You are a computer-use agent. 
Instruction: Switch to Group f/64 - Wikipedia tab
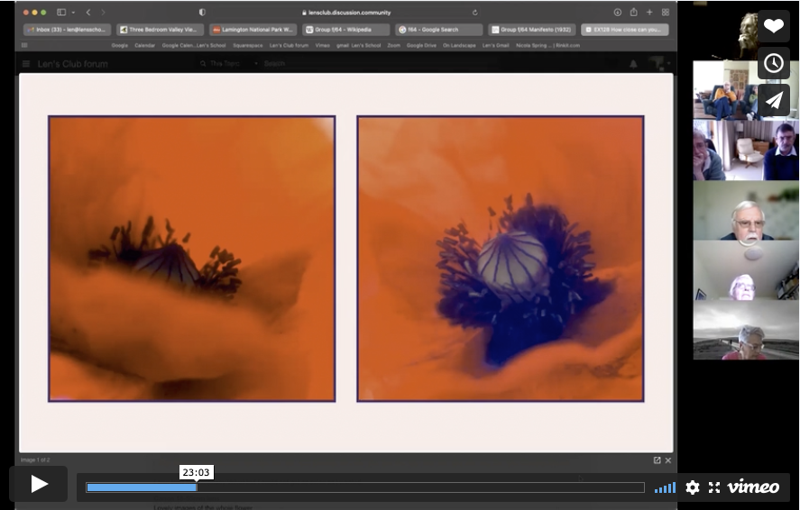coord(346,30)
